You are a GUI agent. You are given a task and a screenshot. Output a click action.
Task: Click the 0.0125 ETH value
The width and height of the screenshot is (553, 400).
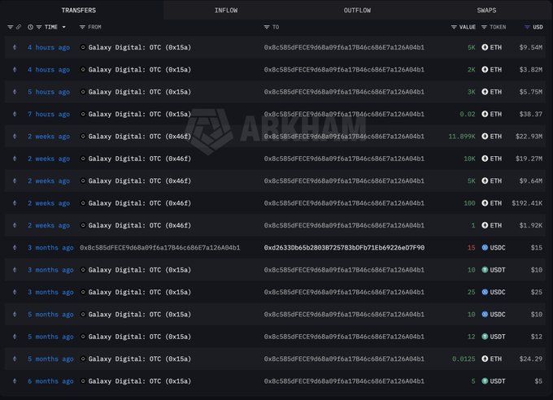tap(464, 359)
